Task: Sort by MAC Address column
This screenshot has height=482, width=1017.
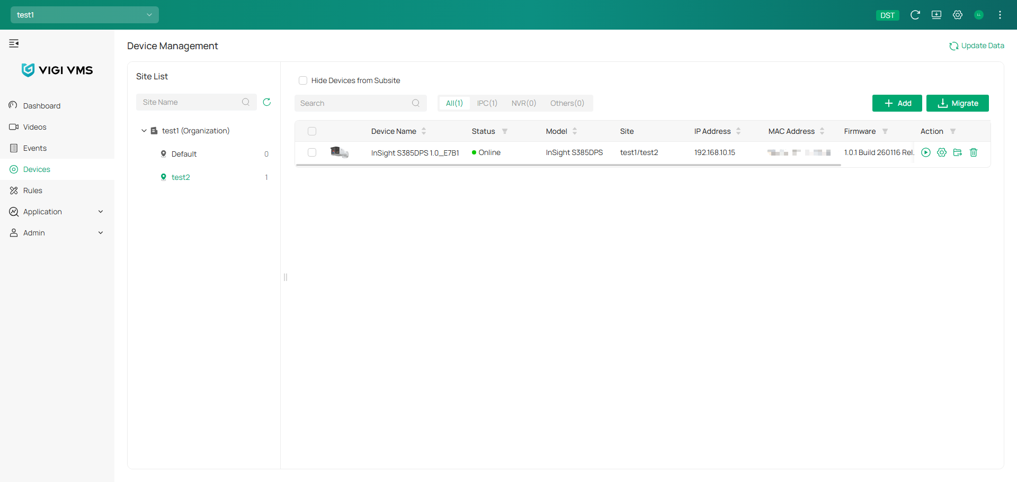Action: point(822,131)
